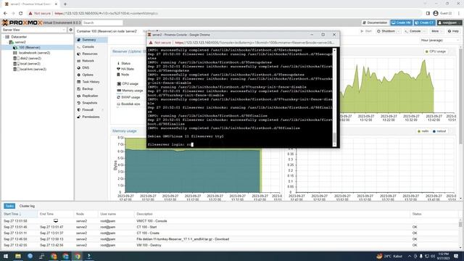Open the More dropdown menu
Screen dimensions: 464x261
[x=436, y=31]
